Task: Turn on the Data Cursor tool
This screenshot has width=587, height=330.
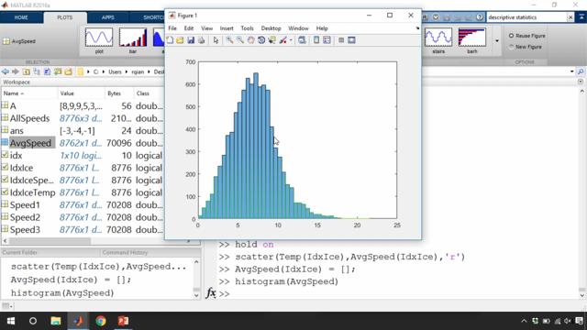Action: 271,40
